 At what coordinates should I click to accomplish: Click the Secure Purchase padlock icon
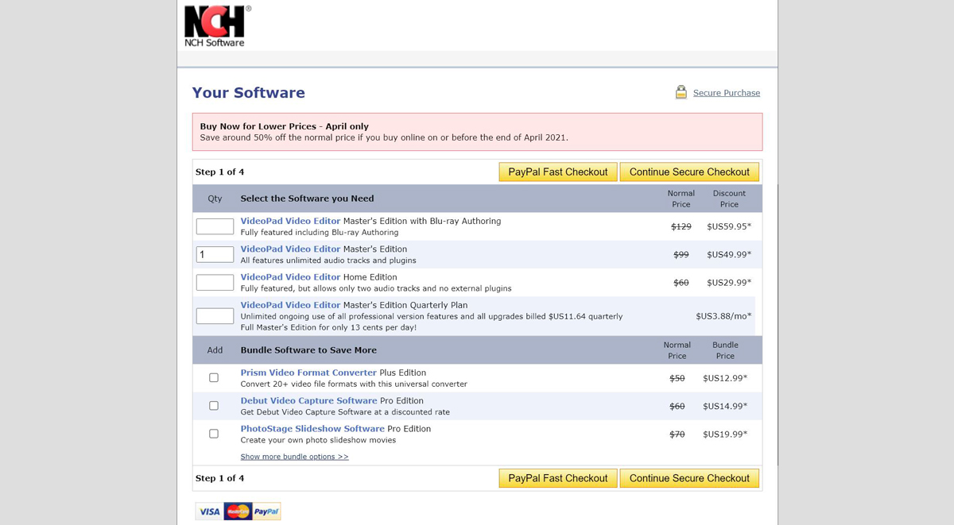click(x=681, y=91)
